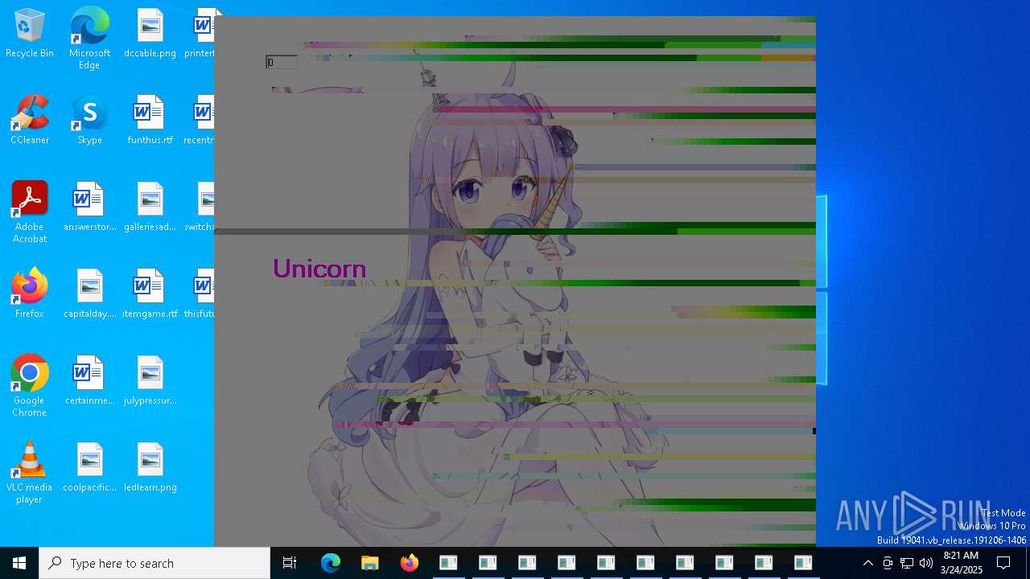The height and width of the screenshot is (579, 1030).
Task: Open Microsoft Edge from the taskbar
Action: point(331,563)
